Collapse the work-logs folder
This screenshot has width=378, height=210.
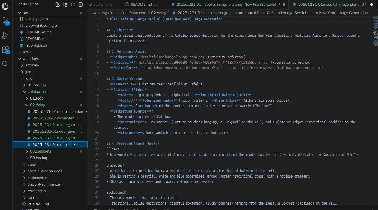click(31, 59)
